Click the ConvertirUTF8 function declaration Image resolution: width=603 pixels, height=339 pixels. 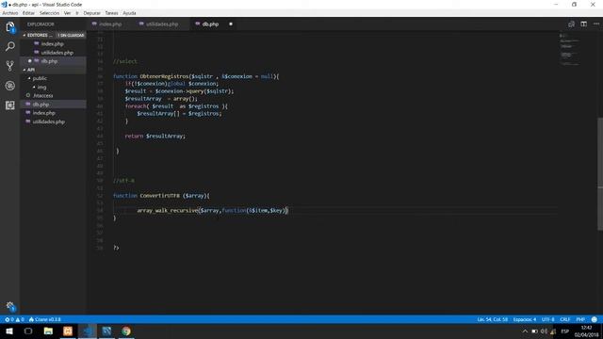click(x=161, y=196)
